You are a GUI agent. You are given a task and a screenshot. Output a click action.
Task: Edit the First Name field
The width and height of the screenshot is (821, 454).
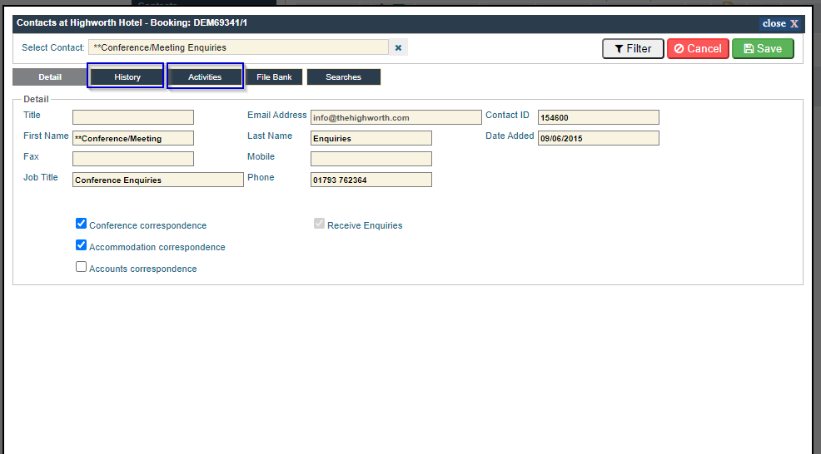pyautogui.click(x=133, y=138)
